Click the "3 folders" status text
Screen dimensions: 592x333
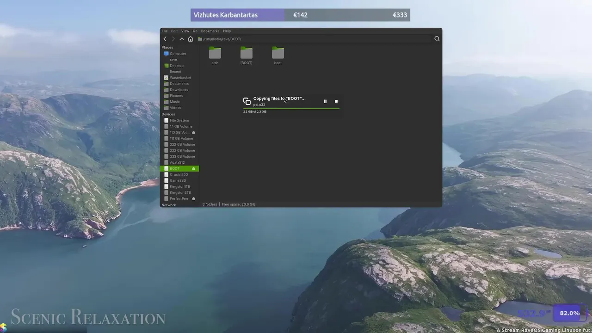point(210,204)
